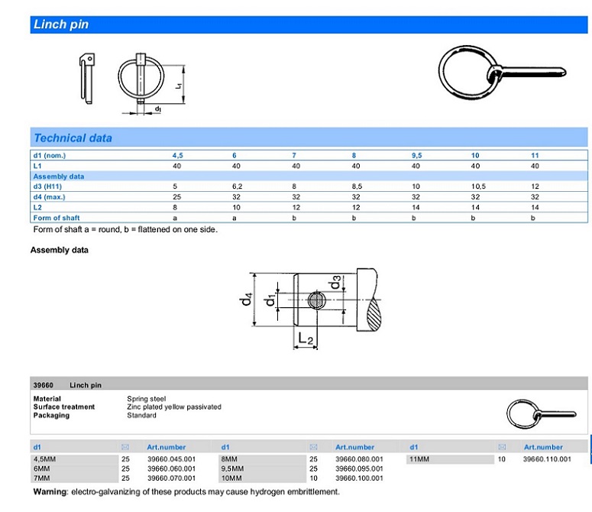Click the small linch pin thumbnail beside Material

(535, 414)
